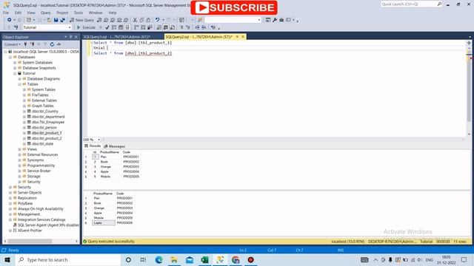
Task: Click the Quick Launch search field
Action: (x=412, y=4)
